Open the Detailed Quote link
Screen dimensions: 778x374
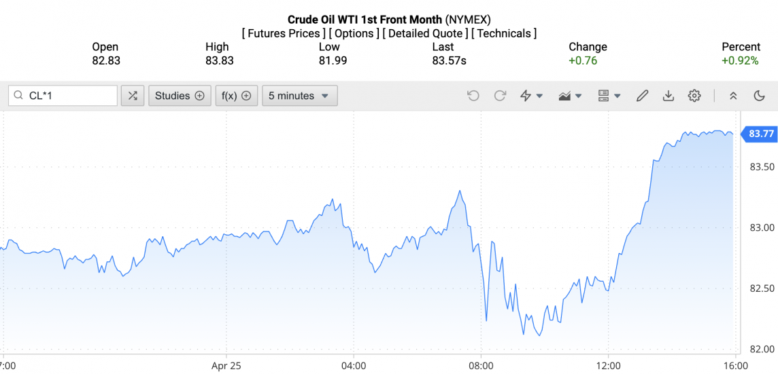click(x=426, y=34)
